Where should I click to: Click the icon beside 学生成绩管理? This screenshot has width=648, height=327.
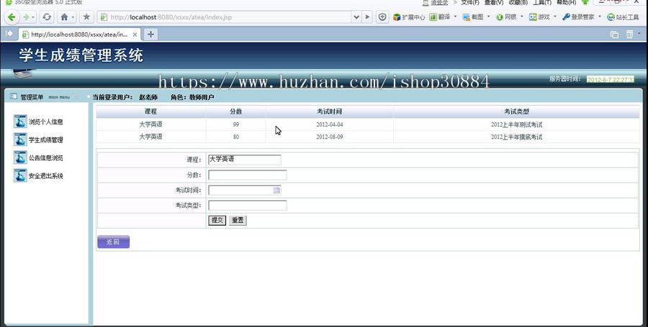point(20,139)
